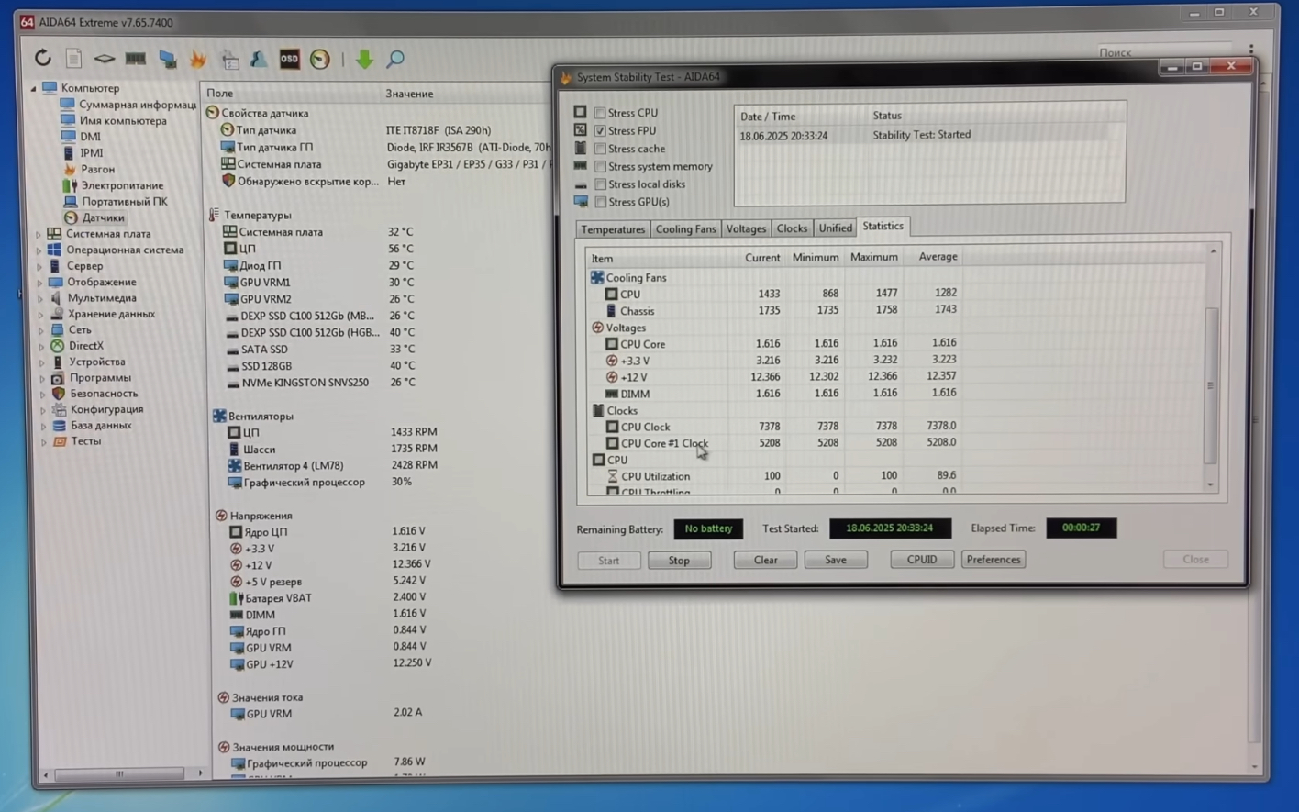Click the Поле column header
Image resolution: width=1299 pixels, height=812 pixels.
220,94
